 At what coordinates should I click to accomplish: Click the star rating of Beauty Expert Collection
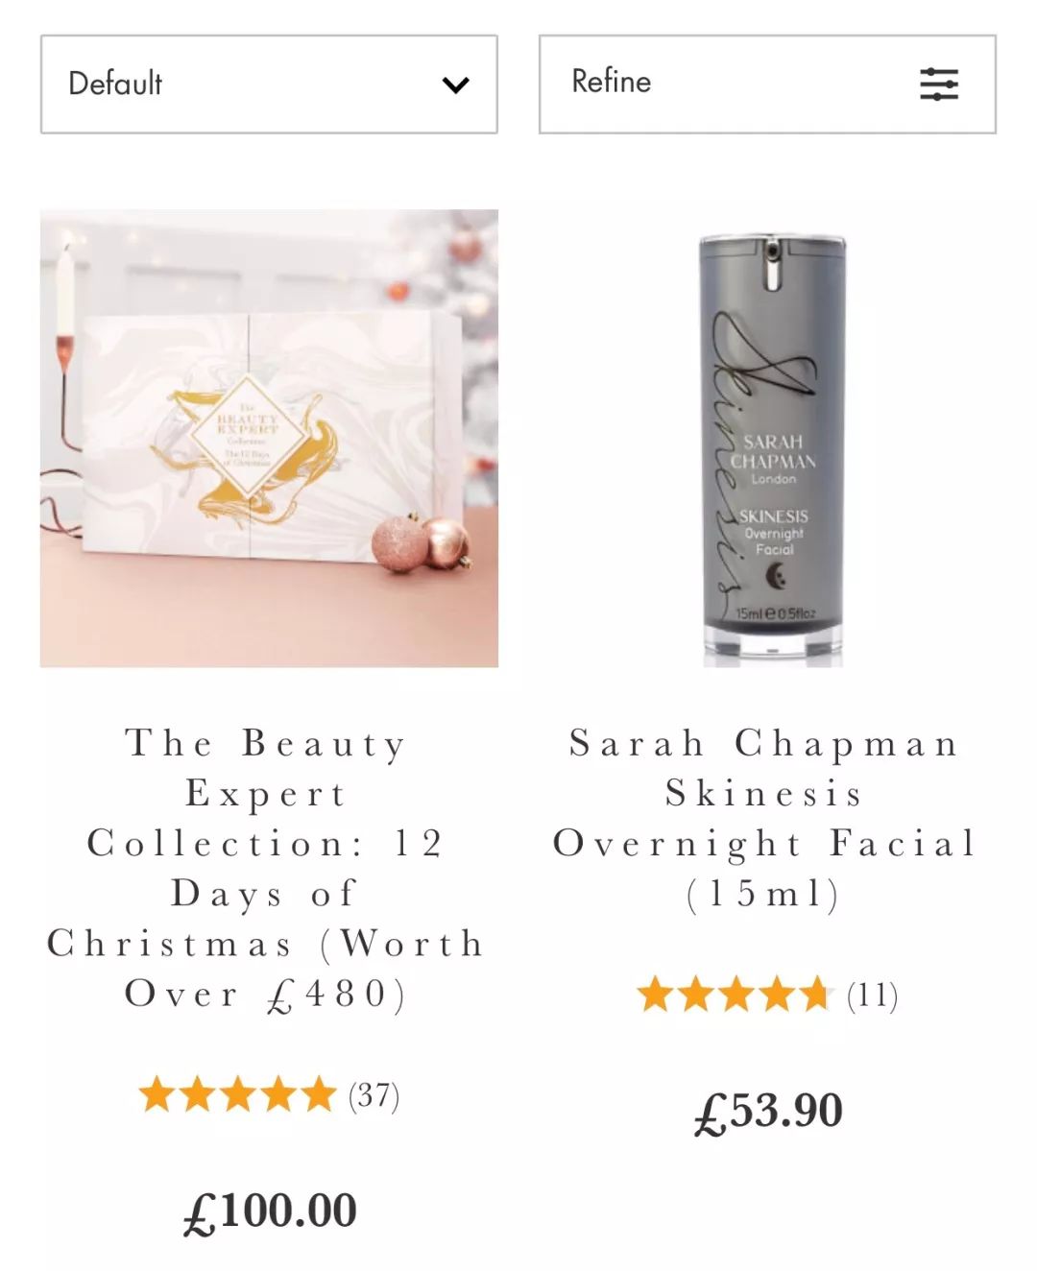(237, 1094)
